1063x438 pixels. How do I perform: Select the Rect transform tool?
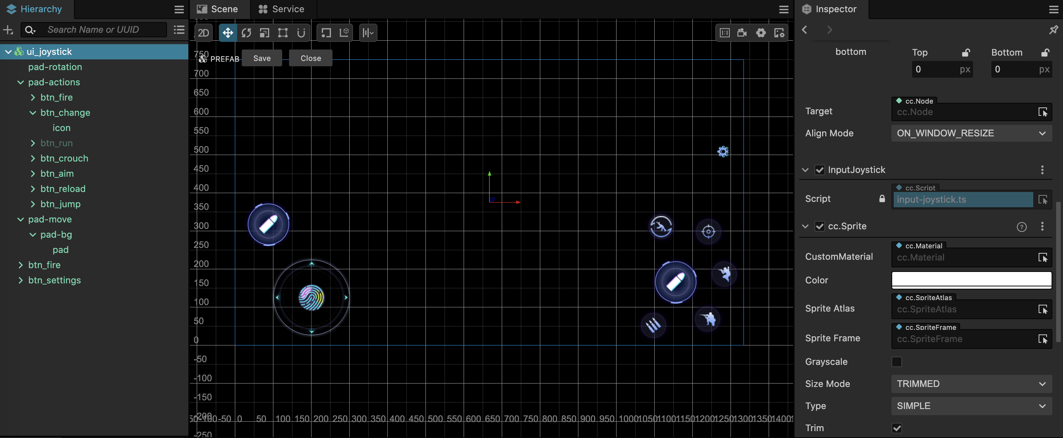[x=283, y=33]
